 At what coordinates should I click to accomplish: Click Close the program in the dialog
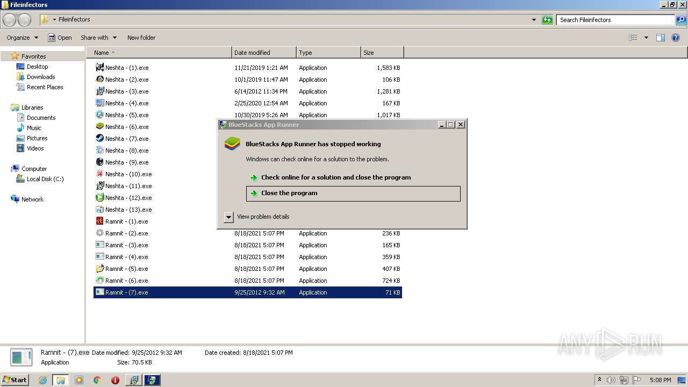click(353, 193)
